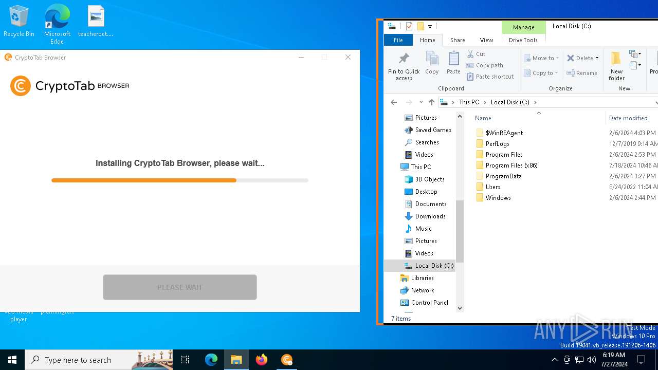The width and height of the screenshot is (658, 370).
Task: Select Desktop in navigation pane
Action: [426, 192]
